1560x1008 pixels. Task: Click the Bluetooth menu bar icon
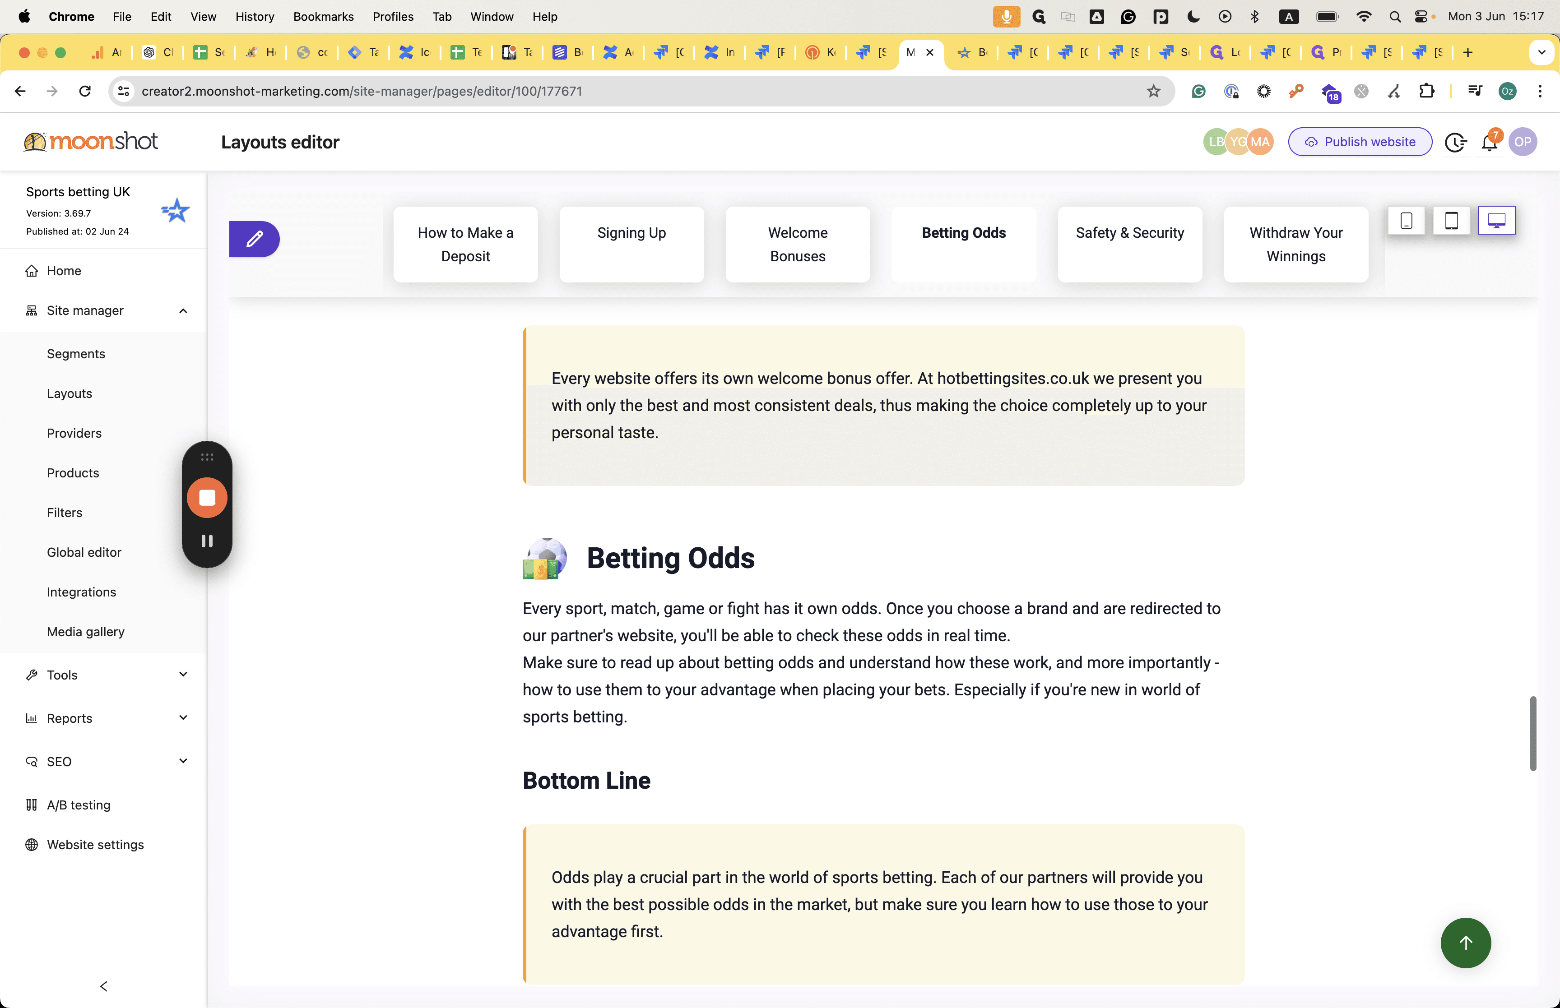[x=1254, y=16]
